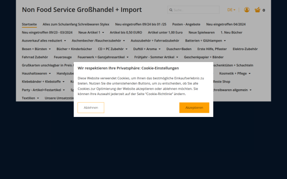Image resolution: width=287 pixels, height=179 pixels.
Task: Expand Party - Artikel+Festartikel dropdown
Action: click(44, 90)
